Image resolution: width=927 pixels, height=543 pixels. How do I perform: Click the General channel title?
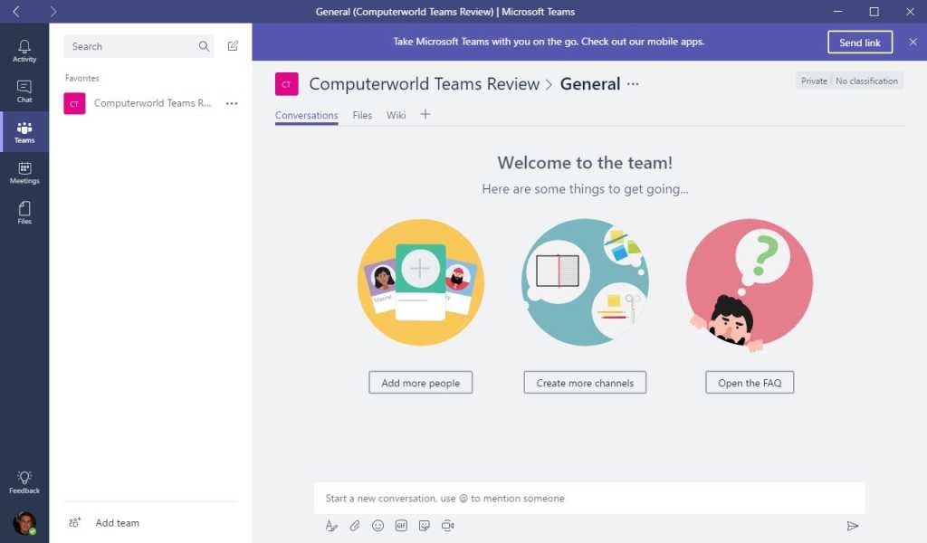pos(590,84)
